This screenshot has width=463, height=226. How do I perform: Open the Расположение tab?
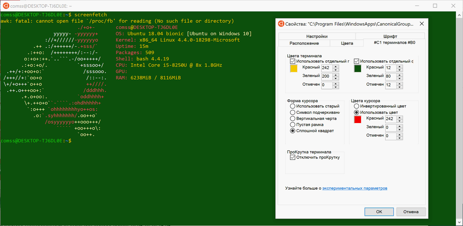(304, 43)
